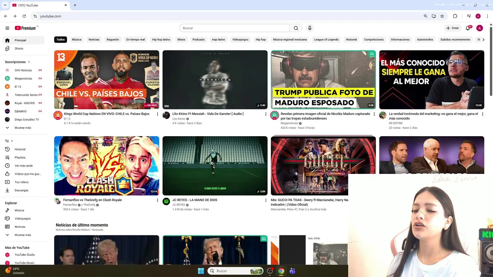Open Diego González TV subscription
Screen dimensions: 493x277
pos(23,120)
